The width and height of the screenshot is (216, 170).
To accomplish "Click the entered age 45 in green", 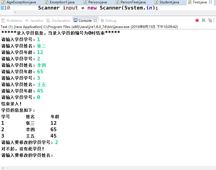I will (40, 91).
